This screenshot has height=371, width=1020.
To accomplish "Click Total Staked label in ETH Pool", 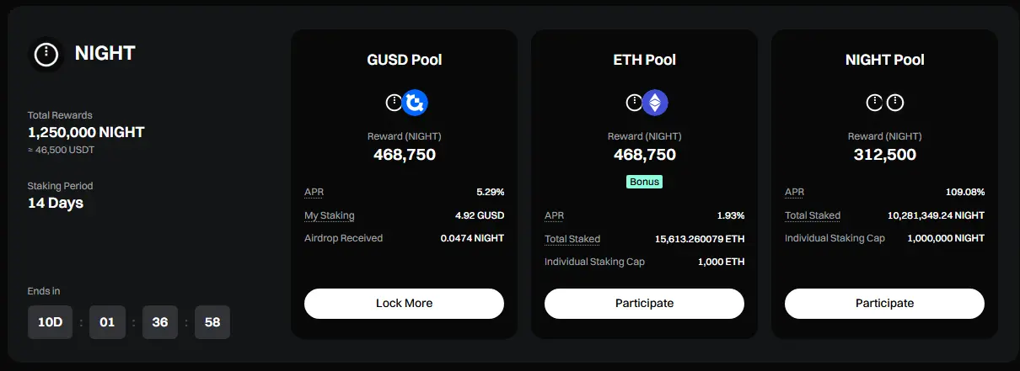I will click(x=572, y=239).
